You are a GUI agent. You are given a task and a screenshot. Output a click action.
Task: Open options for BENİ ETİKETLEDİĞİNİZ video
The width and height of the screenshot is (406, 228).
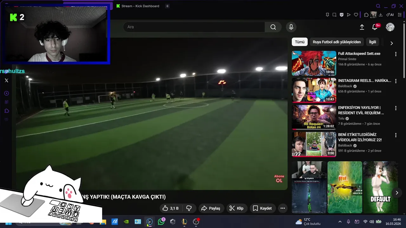(396, 135)
